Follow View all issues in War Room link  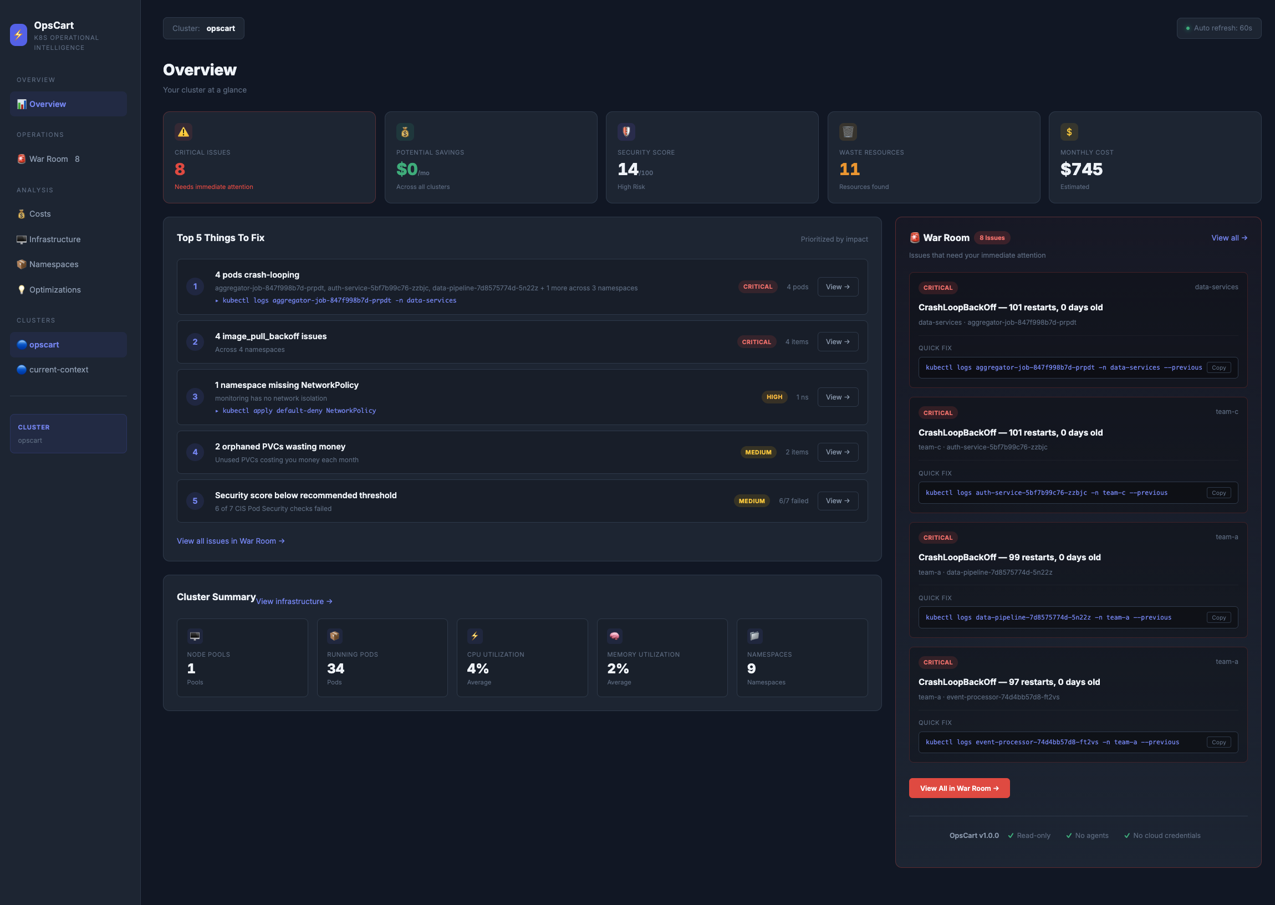pyautogui.click(x=231, y=541)
